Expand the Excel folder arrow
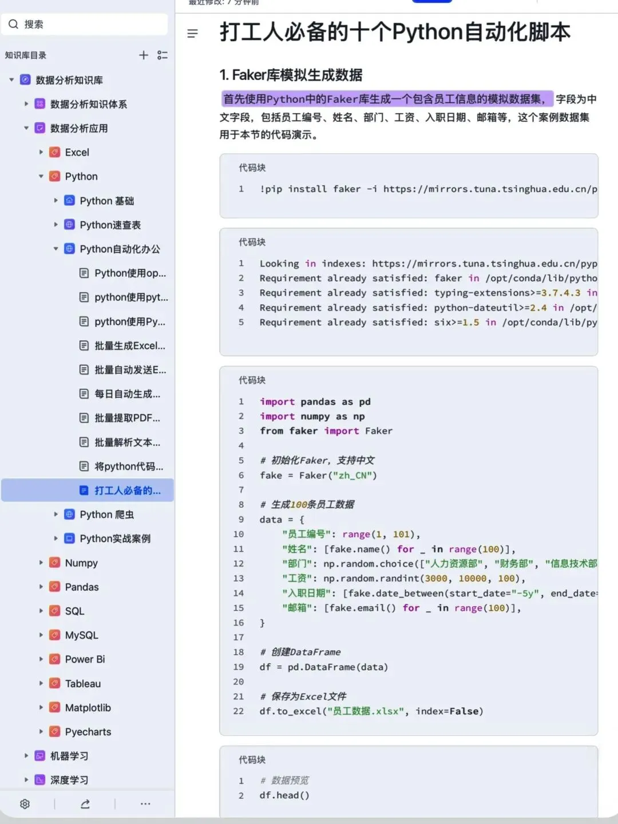The height and width of the screenshot is (824, 618). (x=41, y=152)
